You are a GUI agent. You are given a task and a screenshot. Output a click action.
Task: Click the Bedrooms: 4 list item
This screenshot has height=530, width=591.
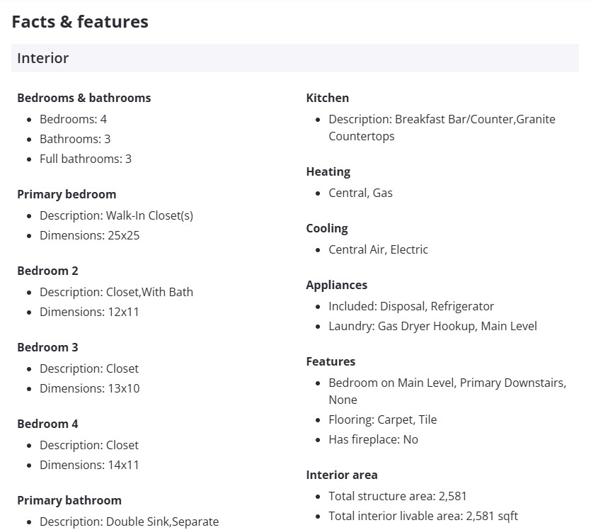click(73, 119)
